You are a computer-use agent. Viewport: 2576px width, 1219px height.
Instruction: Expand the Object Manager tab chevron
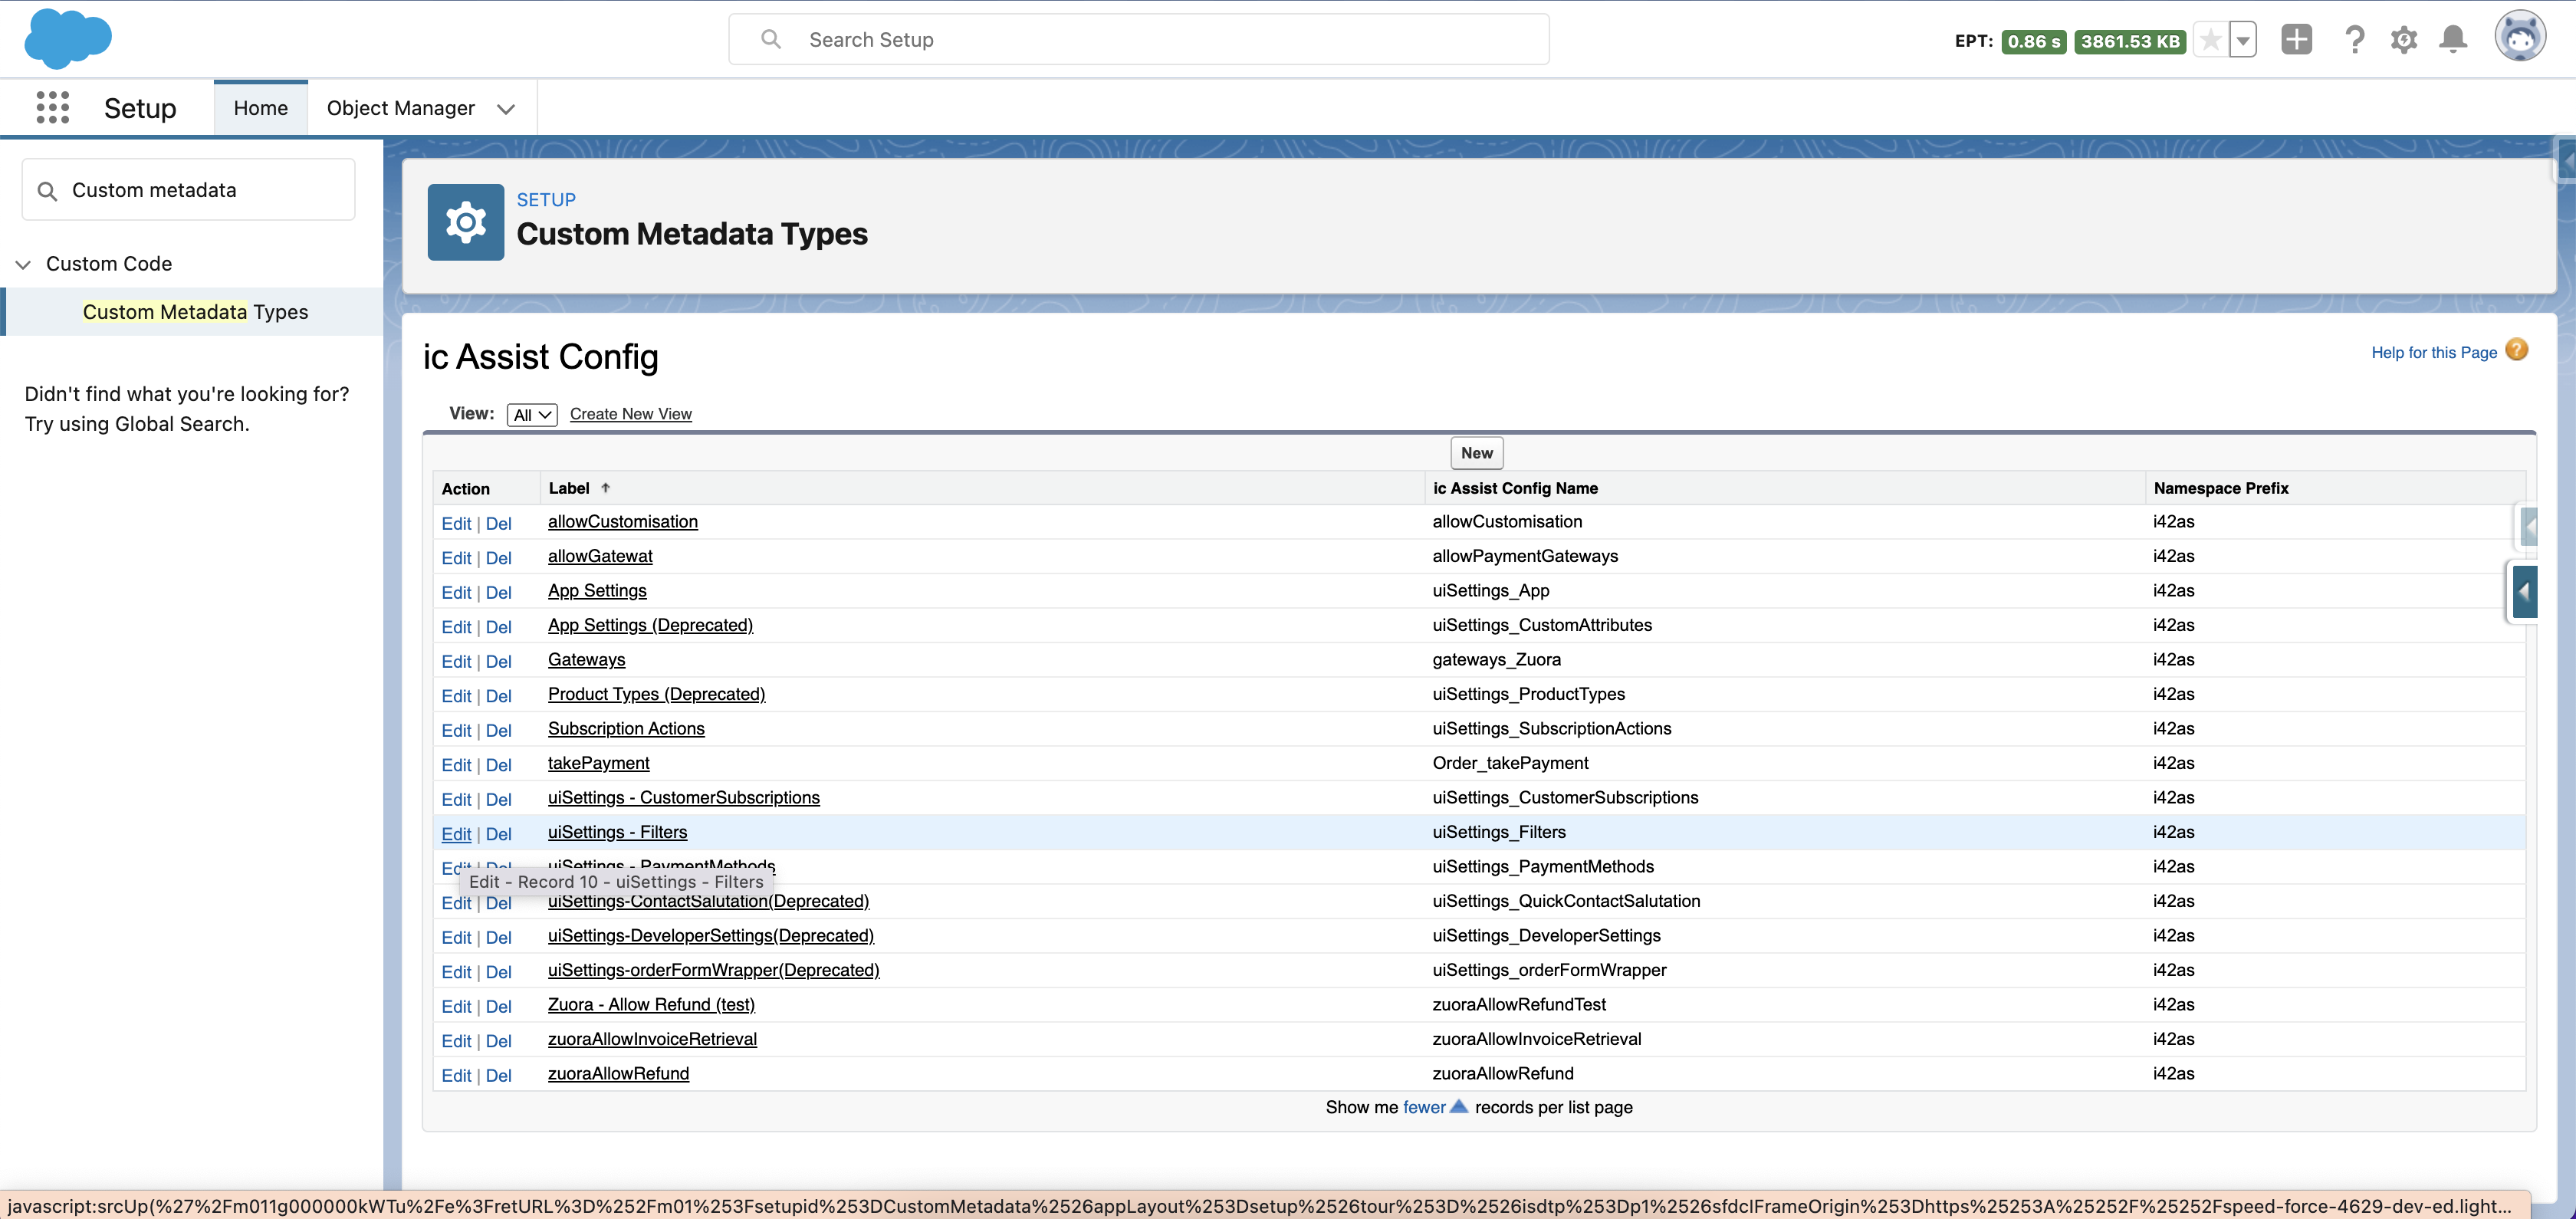pos(506,109)
